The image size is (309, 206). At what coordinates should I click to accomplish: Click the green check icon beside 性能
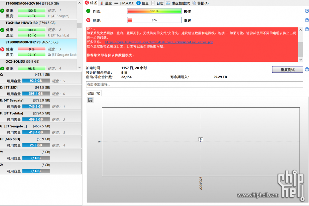(88, 11)
